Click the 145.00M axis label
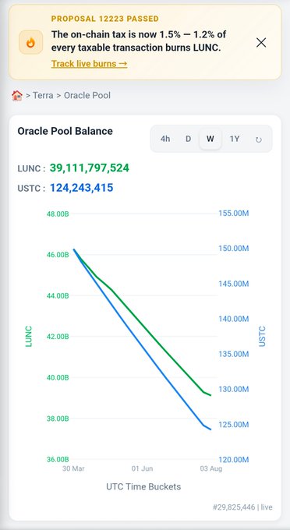290x530 pixels. tap(234, 284)
